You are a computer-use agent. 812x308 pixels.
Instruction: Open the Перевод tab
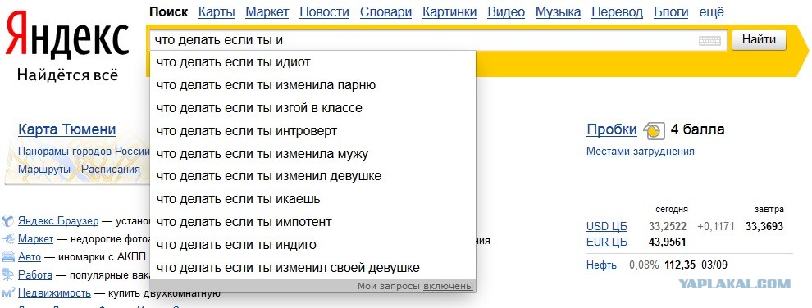pyautogui.click(x=618, y=12)
